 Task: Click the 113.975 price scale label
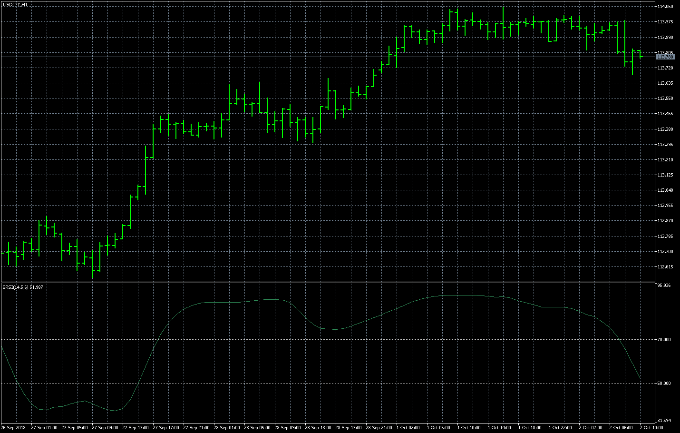665,22
